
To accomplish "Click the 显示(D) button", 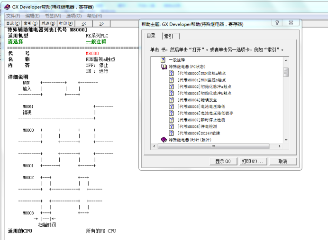I will (x=223, y=161).
